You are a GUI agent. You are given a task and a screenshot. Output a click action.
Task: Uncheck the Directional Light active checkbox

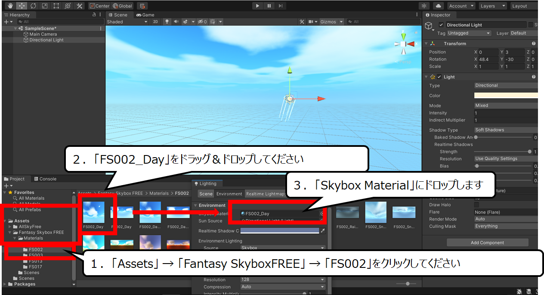[441, 25]
